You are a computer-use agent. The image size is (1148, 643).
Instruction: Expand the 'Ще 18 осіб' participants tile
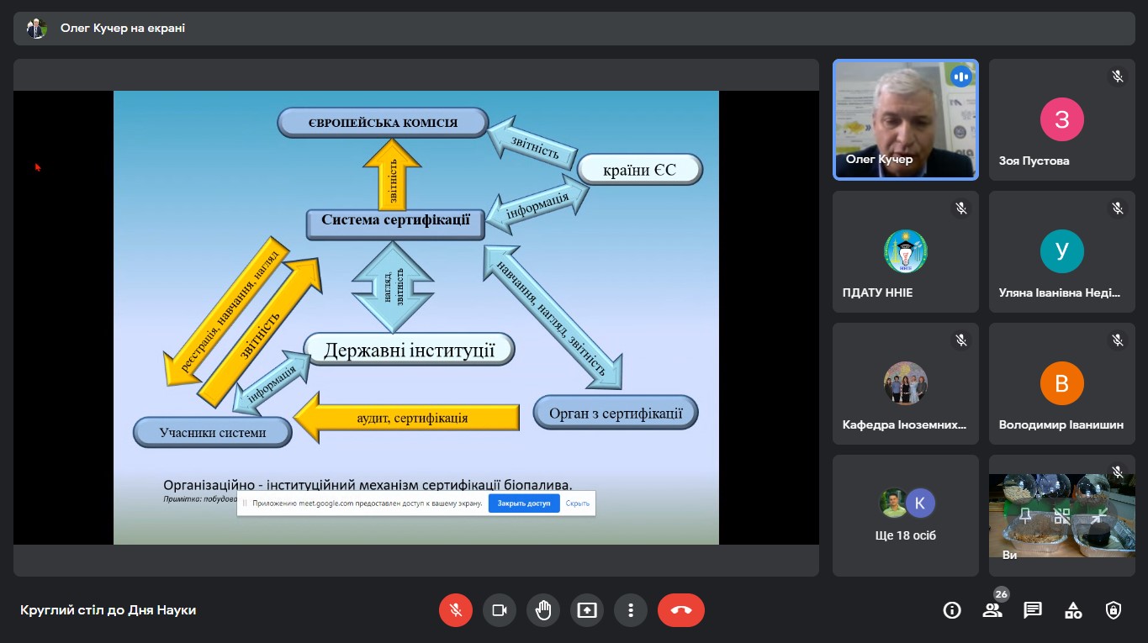(x=906, y=515)
